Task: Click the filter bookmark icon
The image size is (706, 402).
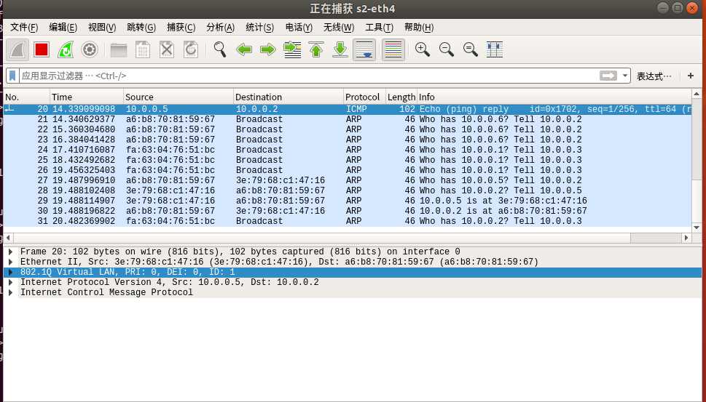Action: coord(12,76)
